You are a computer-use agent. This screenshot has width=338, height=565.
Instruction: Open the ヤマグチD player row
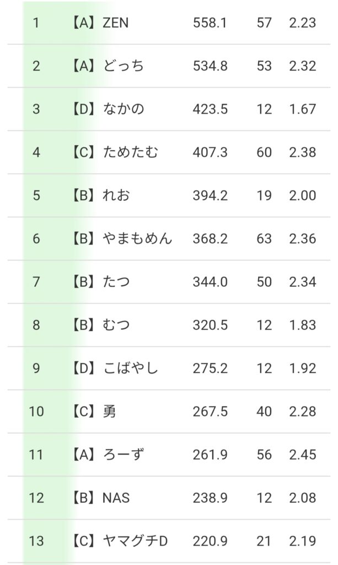click(135, 541)
